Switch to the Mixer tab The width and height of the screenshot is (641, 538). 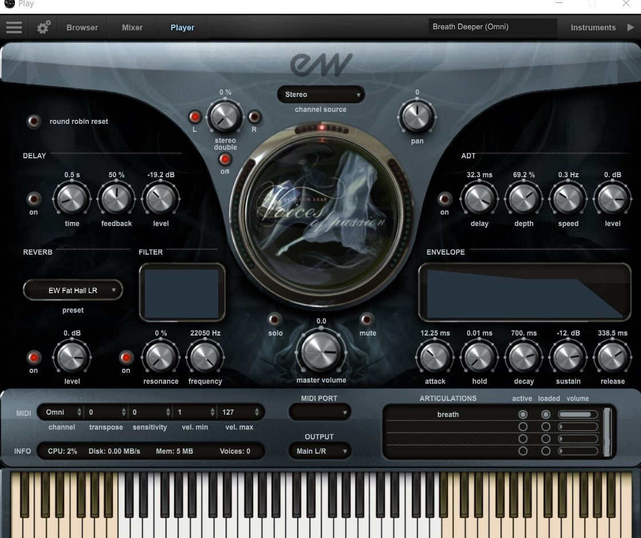tap(132, 28)
